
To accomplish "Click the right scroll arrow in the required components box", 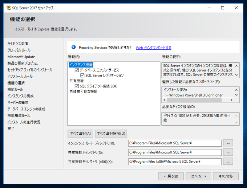I will (x=231, y=100).
